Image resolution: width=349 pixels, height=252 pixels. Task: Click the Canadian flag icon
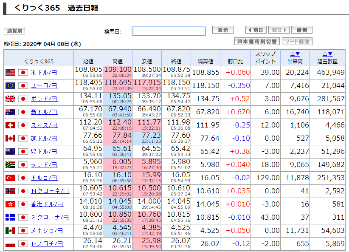(10, 138)
